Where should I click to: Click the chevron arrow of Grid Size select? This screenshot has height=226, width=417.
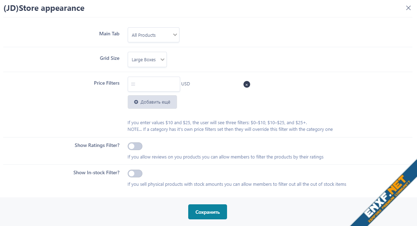(162, 60)
